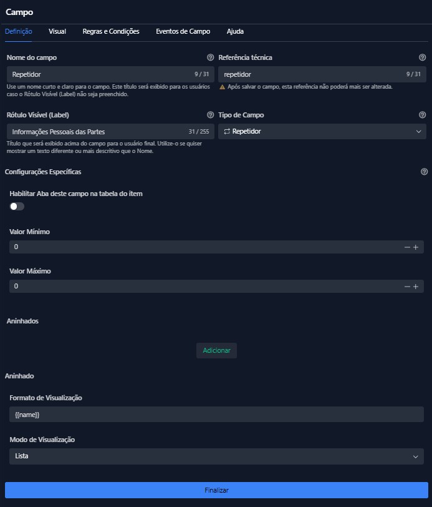
Task: Click the Tipo de Campo help icon
Action: 422,115
